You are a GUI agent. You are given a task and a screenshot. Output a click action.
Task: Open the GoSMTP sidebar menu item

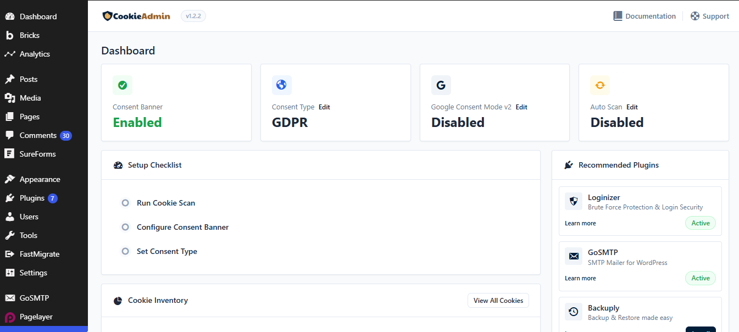pyautogui.click(x=44, y=298)
